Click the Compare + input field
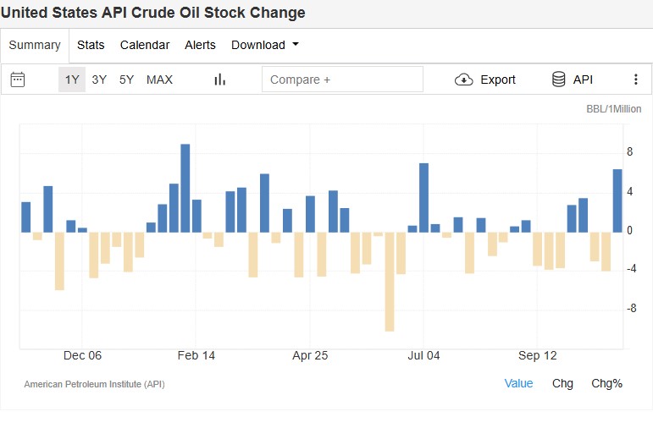This screenshot has height=428, width=653. (x=342, y=80)
